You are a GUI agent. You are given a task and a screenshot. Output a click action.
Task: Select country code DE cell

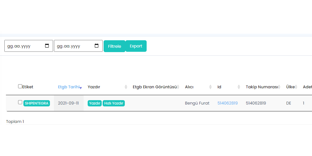coord(289,103)
